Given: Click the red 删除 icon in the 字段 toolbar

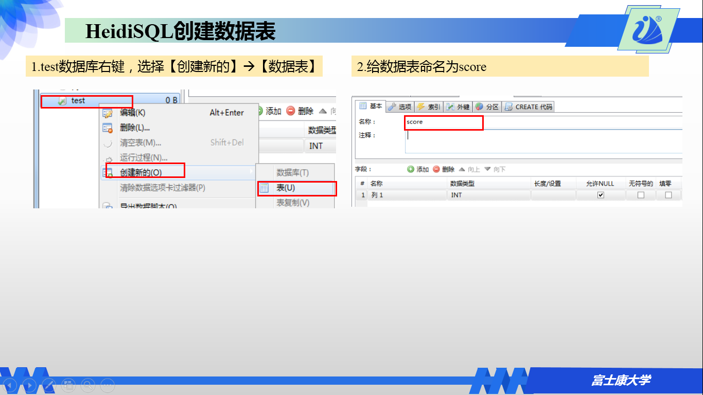Looking at the screenshot, I should coord(436,169).
